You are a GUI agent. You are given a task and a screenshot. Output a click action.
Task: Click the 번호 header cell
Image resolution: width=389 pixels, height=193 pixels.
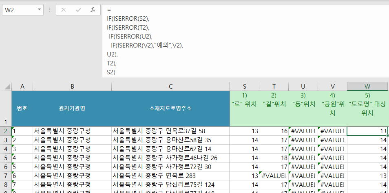pos(22,109)
